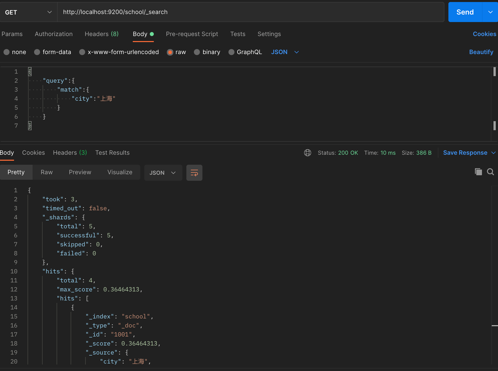Click the "city":"上海" line in request body
This screenshot has width=498, height=371.
pyautogui.click(x=93, y=99)
